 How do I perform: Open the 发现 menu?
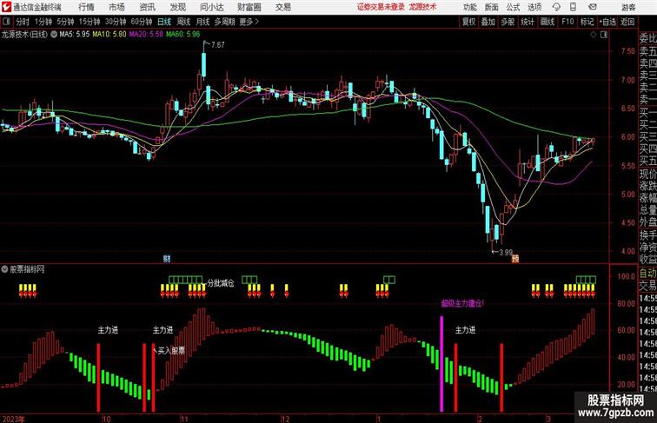click(178, 7)
